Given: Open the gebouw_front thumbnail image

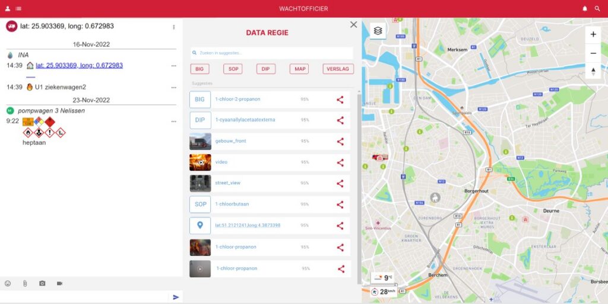Looking at the screenshot, I should [x=201, y=141].
